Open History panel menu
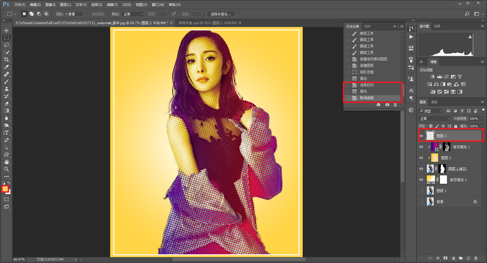Image resolution: width=487 pixels, height=263 pixels. (x=402, y=26)
